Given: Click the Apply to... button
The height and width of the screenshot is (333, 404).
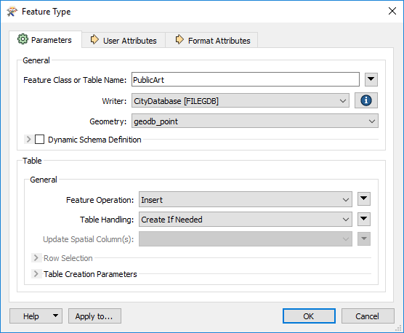Looking at the screenshot, I should pos(94,316).
